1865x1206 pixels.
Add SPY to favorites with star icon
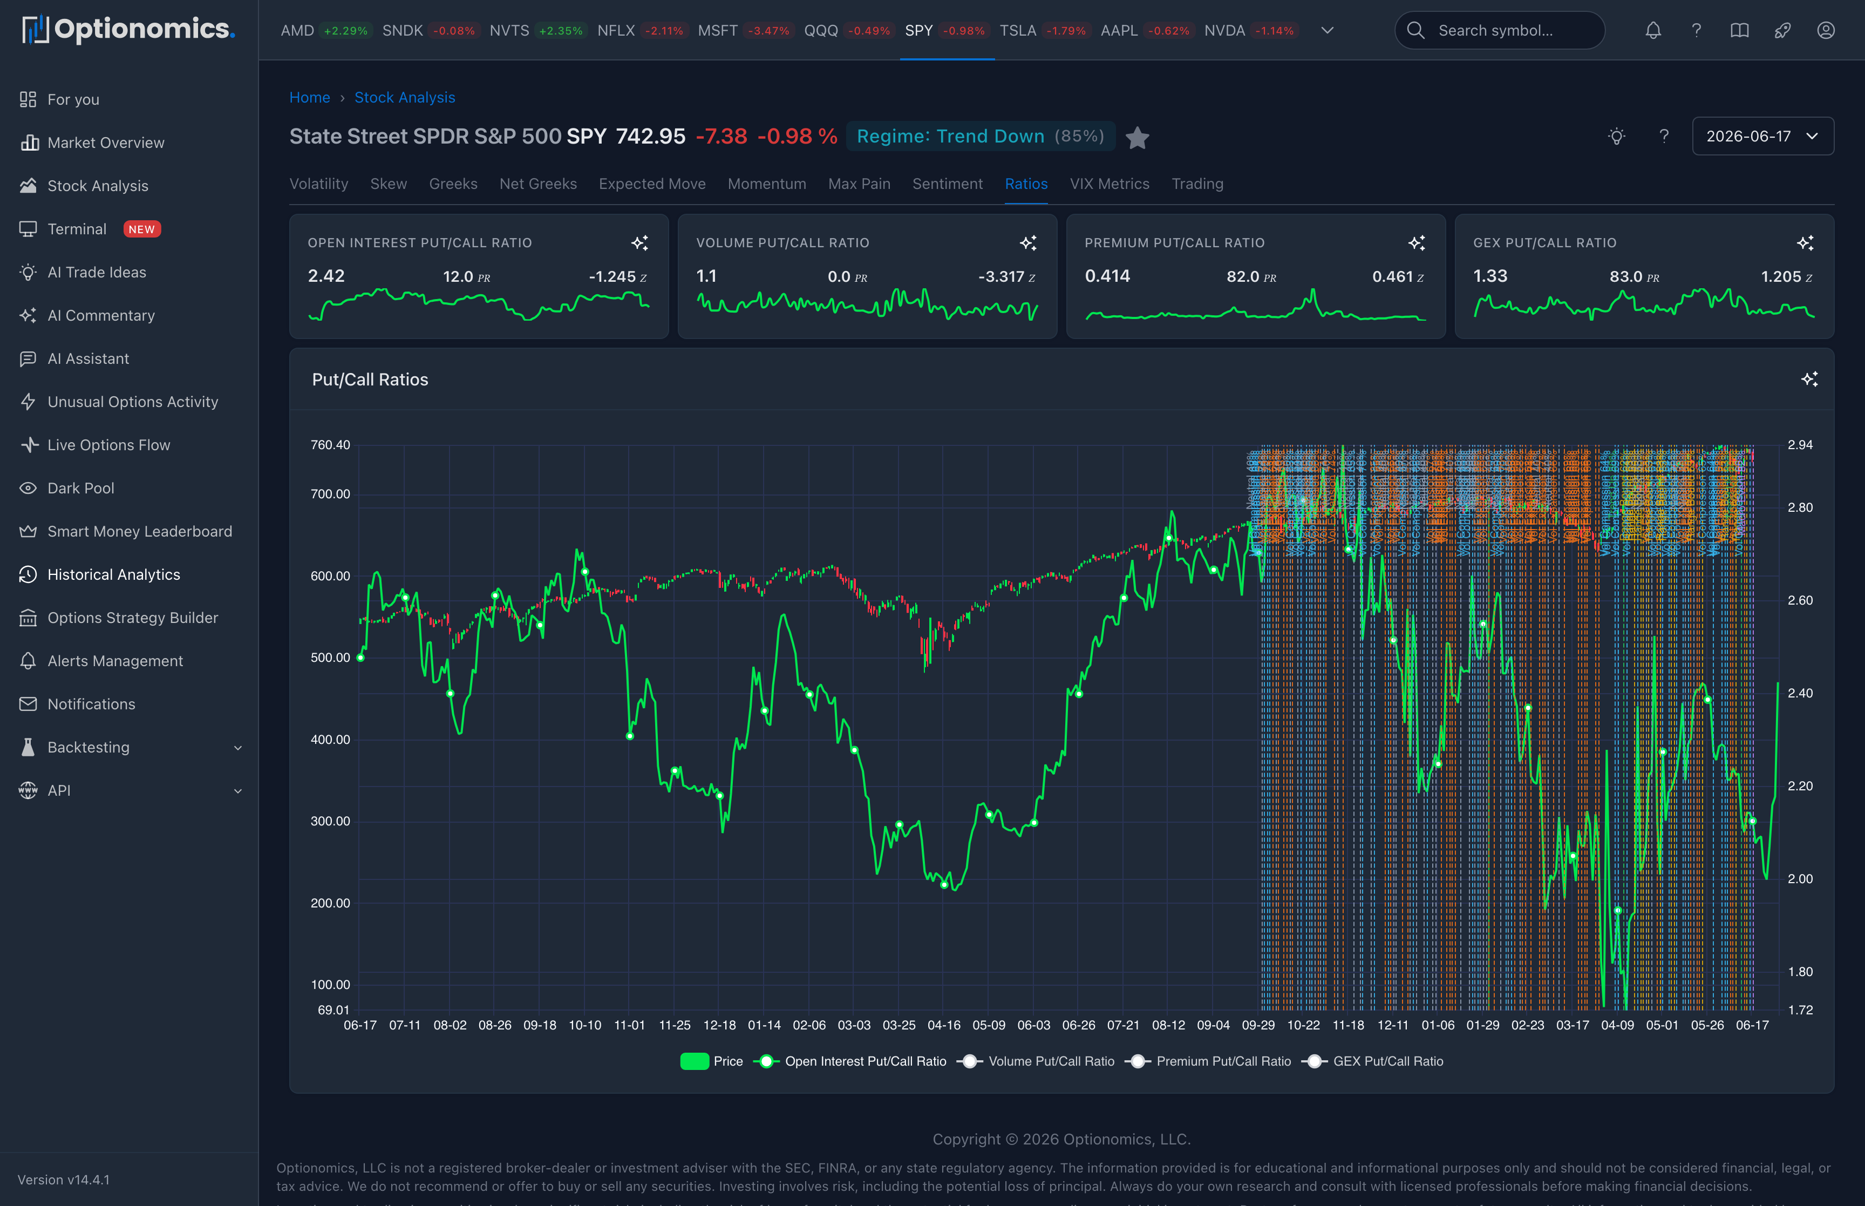[x=1137, y=138]
